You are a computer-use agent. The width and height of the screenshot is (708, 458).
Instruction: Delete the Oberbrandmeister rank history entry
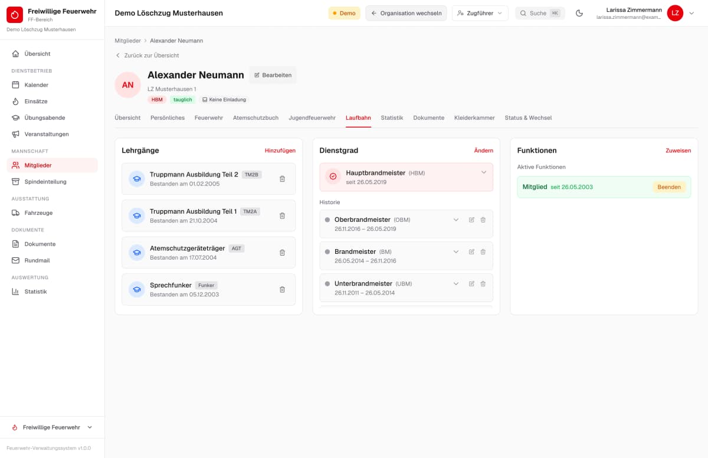click(483, 220)
